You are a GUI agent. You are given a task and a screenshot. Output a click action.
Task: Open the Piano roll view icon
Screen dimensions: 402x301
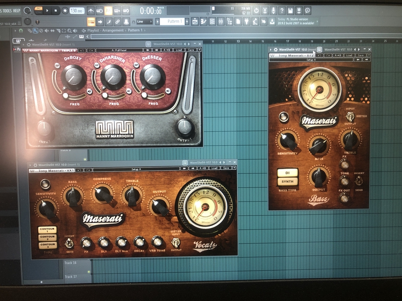click(204, 22)
